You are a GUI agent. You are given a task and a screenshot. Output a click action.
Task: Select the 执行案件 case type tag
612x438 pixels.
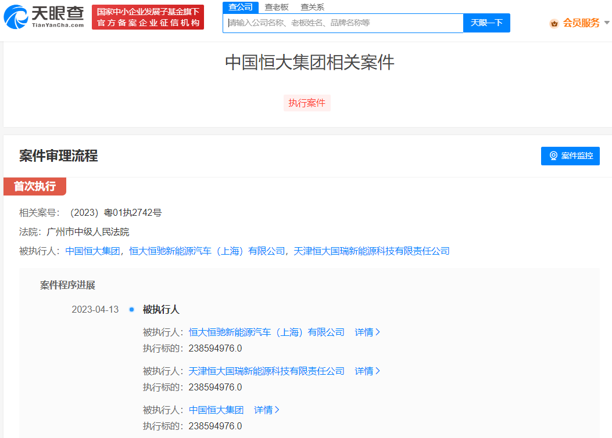[x=307, y=103]
